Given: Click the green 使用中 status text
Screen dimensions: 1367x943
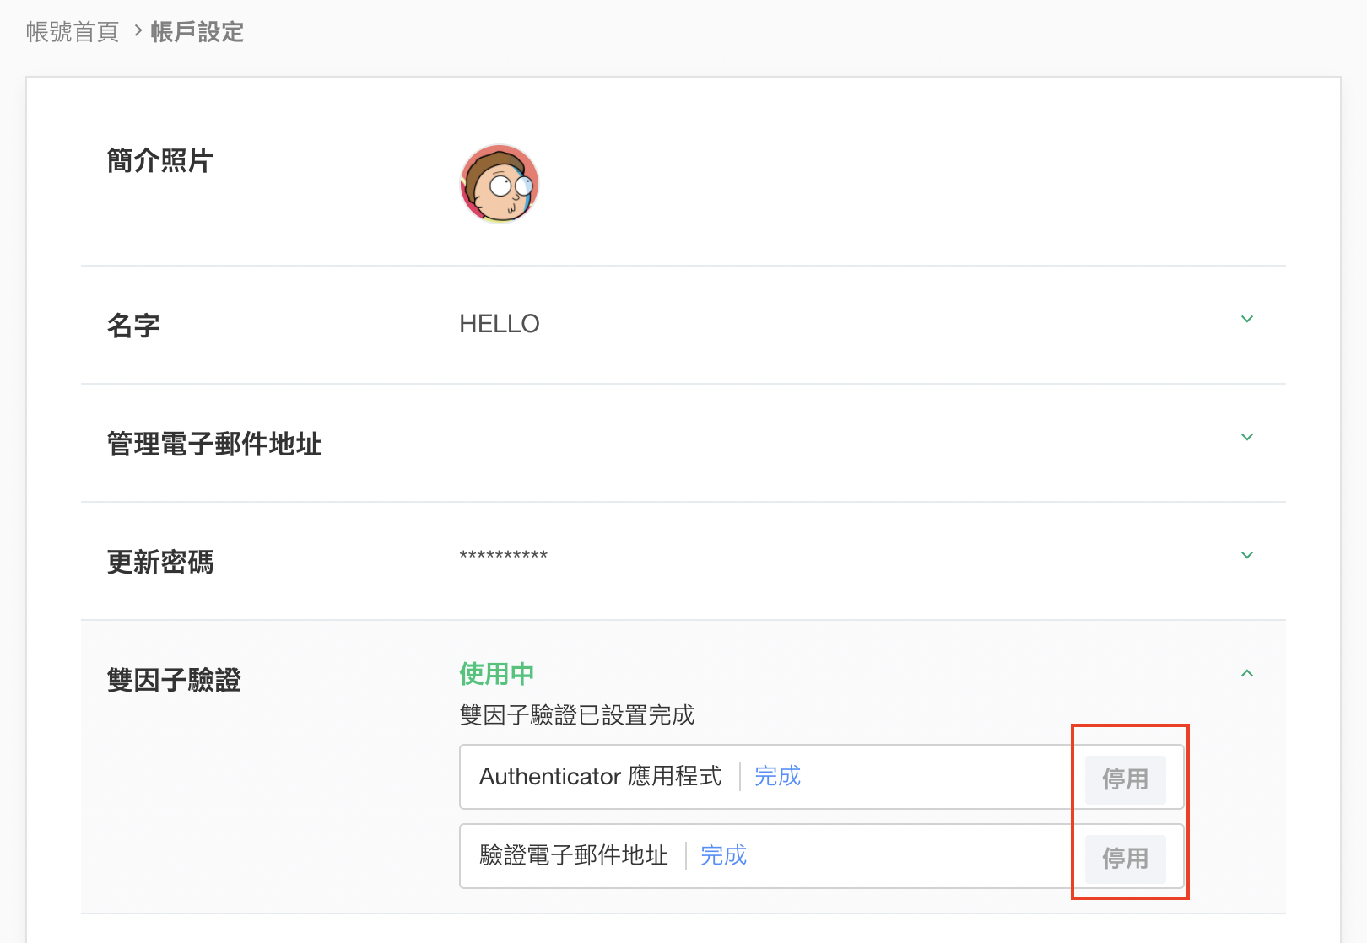Looking at the screenshot, I should pos(496,674).
